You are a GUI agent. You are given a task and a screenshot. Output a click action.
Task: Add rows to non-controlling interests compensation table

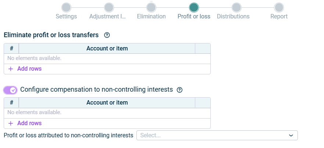(29, 123)
